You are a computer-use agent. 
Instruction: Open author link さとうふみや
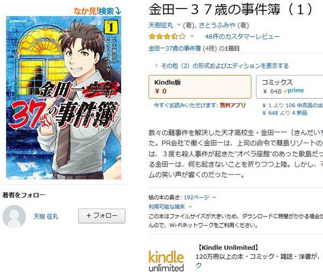pyautogui.click(x=217, y=25)
